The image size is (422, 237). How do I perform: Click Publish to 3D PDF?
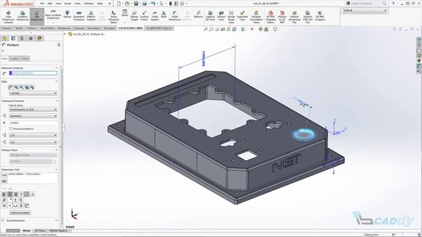282,17
